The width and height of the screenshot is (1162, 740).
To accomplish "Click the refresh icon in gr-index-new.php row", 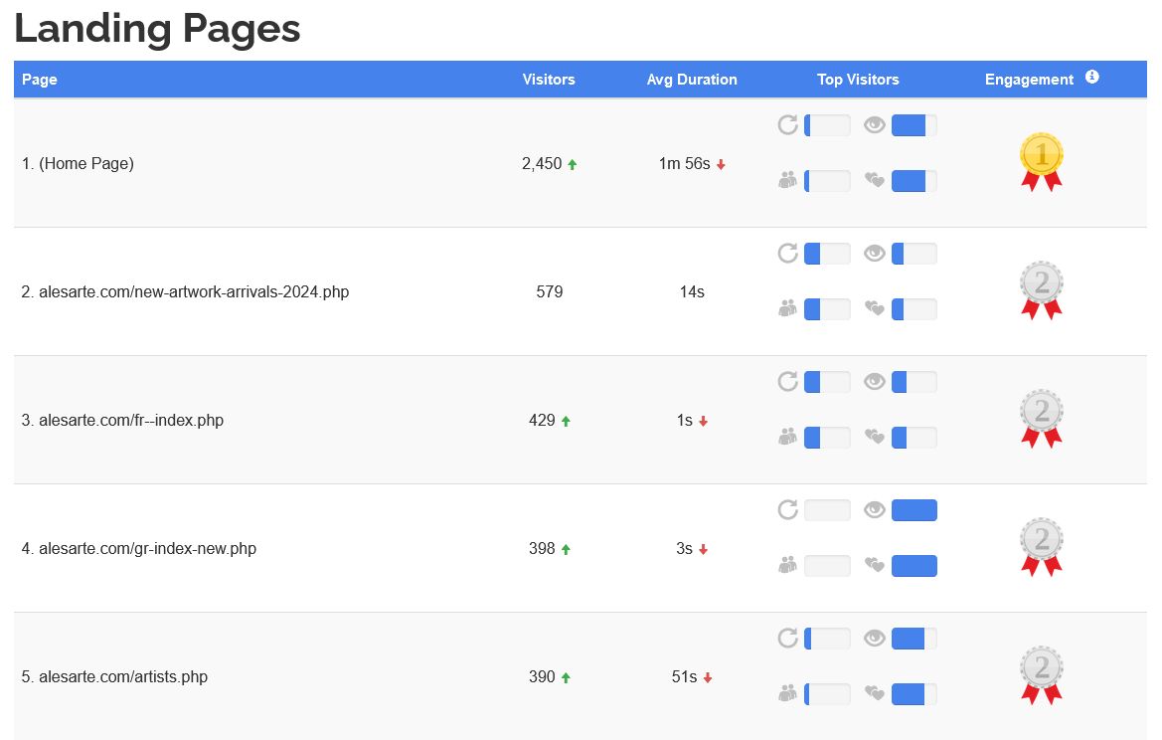I will pyautogui.click(x=788, y=509).
